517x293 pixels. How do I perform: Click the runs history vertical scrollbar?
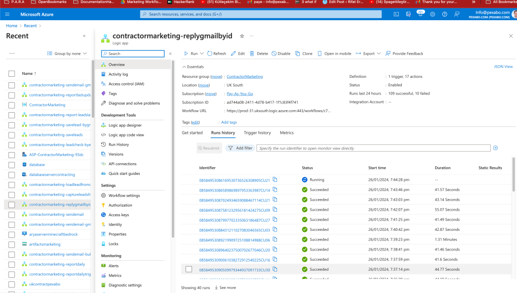[x=513, y=175]
